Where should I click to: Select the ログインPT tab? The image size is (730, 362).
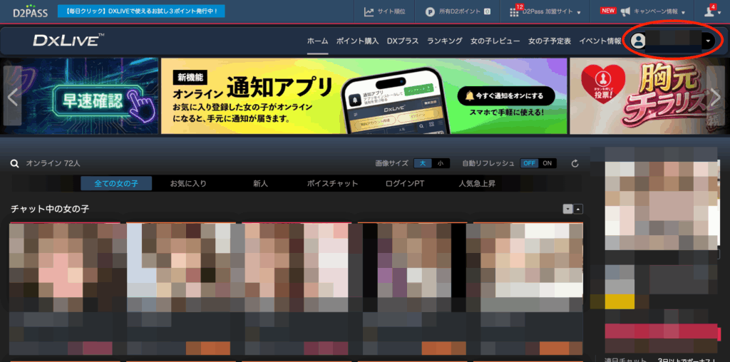(405, 183)
